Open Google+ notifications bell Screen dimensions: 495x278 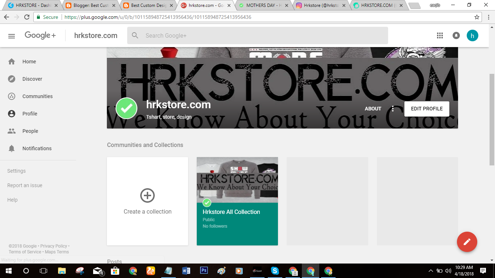pyautogui.click(x=456, y=35)
